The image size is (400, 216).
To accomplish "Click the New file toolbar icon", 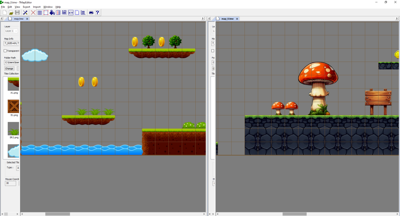I will 5,12.
